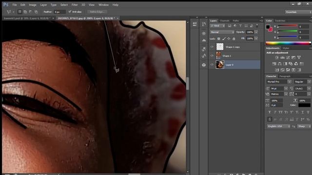Open the Fill slider arrow
The width and height of the screenshot is (312, 175).
tap(256, 38)
